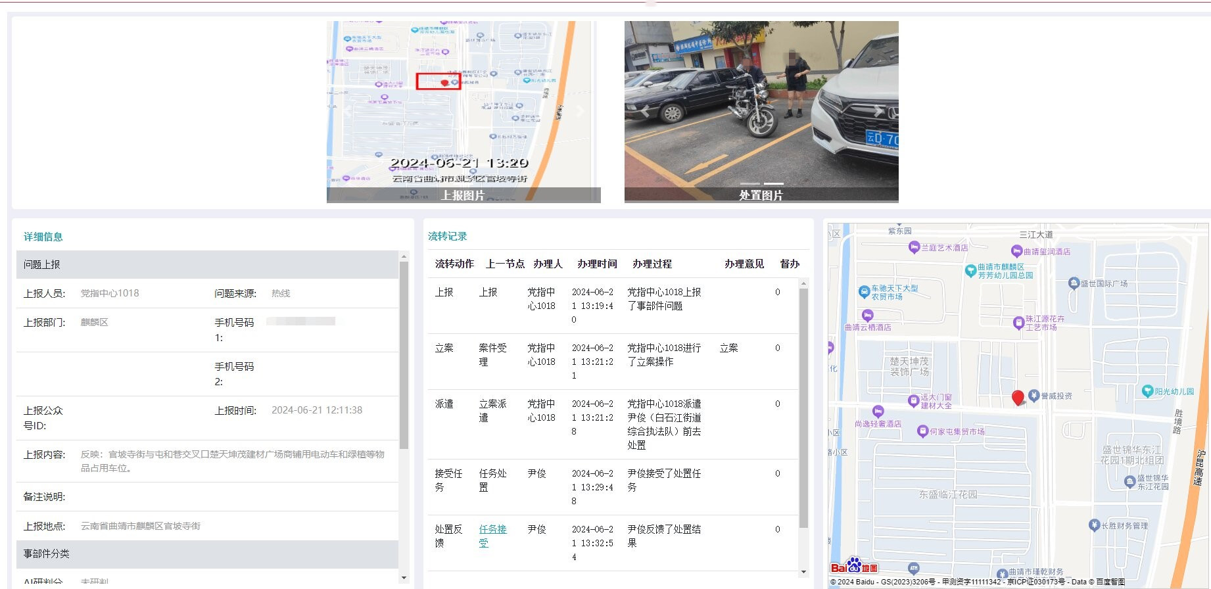Image resolution: width=1211 pixels, height=589 pixels.
Task: Click down arrow of 流转记录 scrollbar
Action: click(803, 572)
